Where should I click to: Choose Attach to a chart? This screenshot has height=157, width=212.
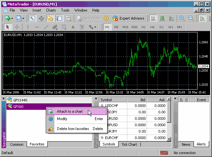pyautogui.click(x=70, y=111)
